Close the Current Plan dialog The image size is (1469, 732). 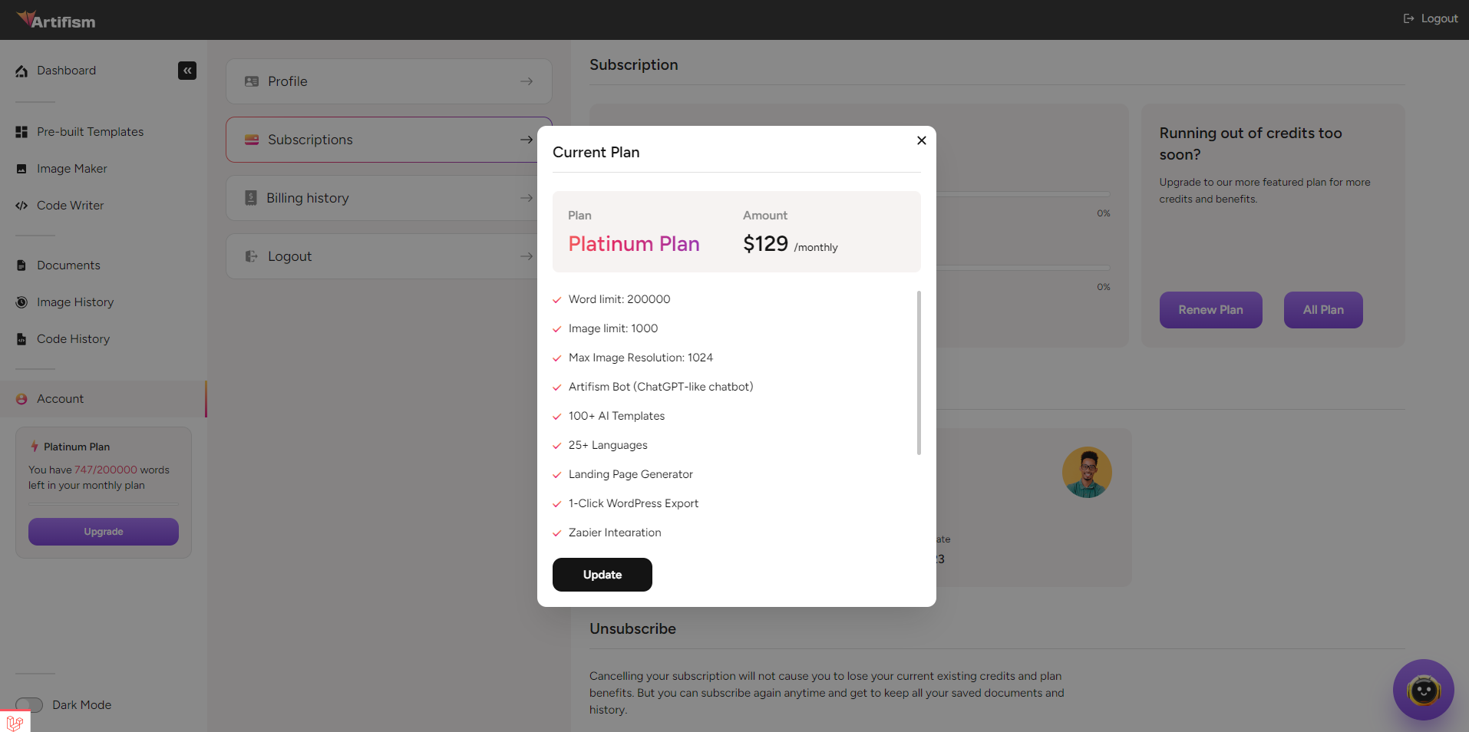tap(921, 140)
